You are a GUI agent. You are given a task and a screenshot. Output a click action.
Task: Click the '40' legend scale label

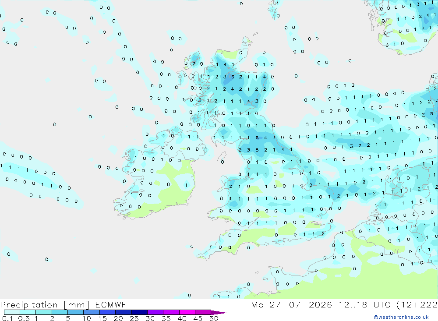click(182, 318)
